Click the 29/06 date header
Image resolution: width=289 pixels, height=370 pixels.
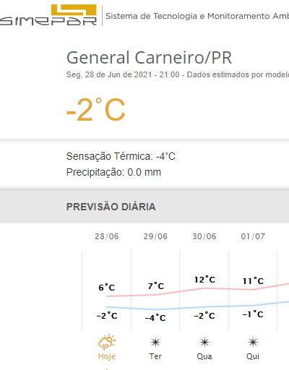(x=155, y=236)
